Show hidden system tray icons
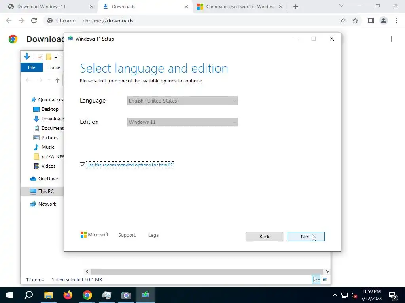Image resolution: width=405 pixels, height=303 pixels. click(335, 295)
